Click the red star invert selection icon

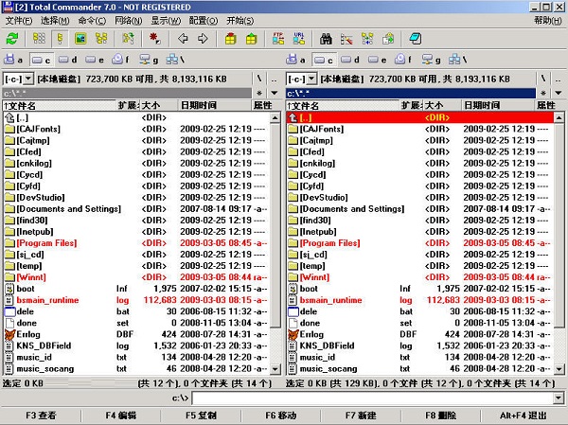tap(153, 39)
